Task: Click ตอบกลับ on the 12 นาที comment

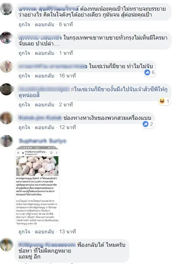Action: [x=44, y=127]
